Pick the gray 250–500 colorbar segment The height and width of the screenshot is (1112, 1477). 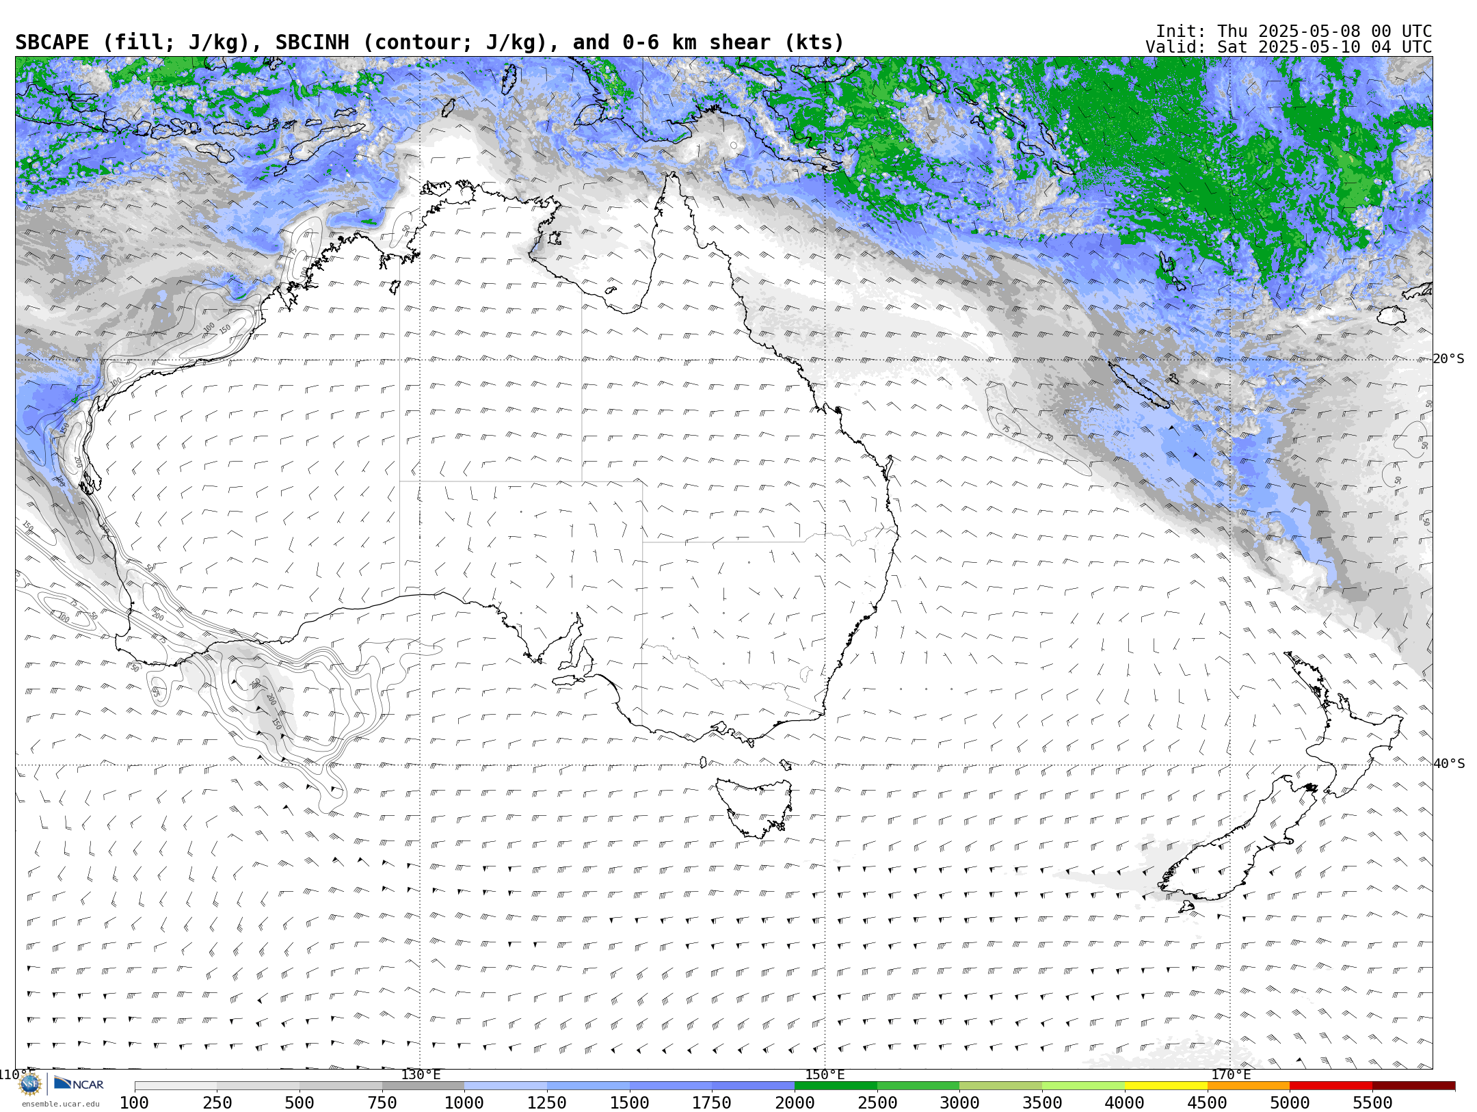coord(258,1086)
